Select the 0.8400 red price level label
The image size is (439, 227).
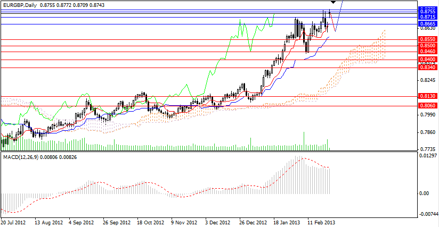click(x=426, y=60)
